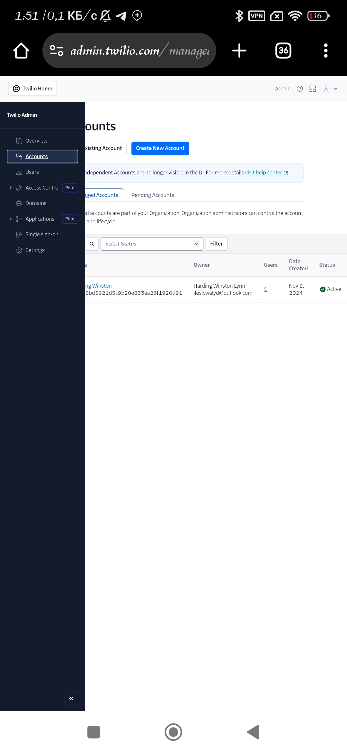Click the help question mark icon
Viewport: 347px width, 753px height.
(299, 89)
